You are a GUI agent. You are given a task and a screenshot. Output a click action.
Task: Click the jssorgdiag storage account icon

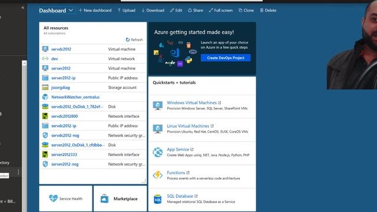coord(45,88)
